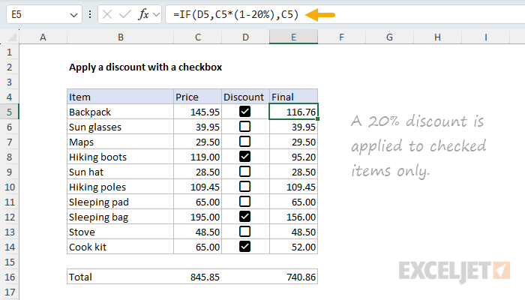Click the 'Price' header cell
The width and height of the screenshot is (525, 300).
click(x=197, y=97)
